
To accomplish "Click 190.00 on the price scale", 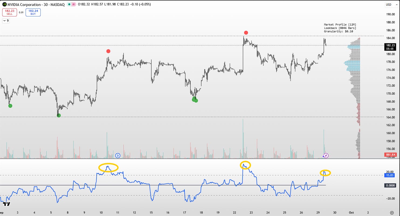I will pyautogui.click(x=390, y=15).
